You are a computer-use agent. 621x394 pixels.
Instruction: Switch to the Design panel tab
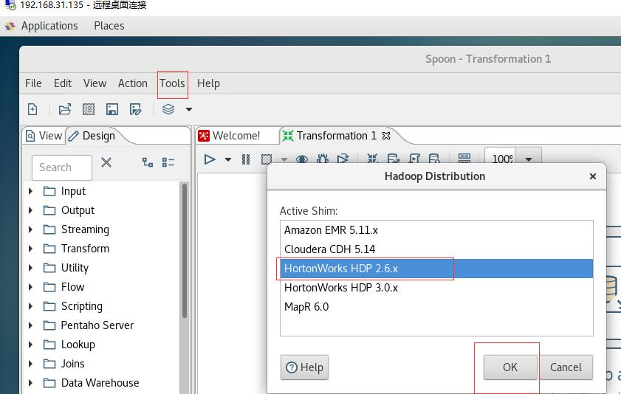[x=93, y=136]
